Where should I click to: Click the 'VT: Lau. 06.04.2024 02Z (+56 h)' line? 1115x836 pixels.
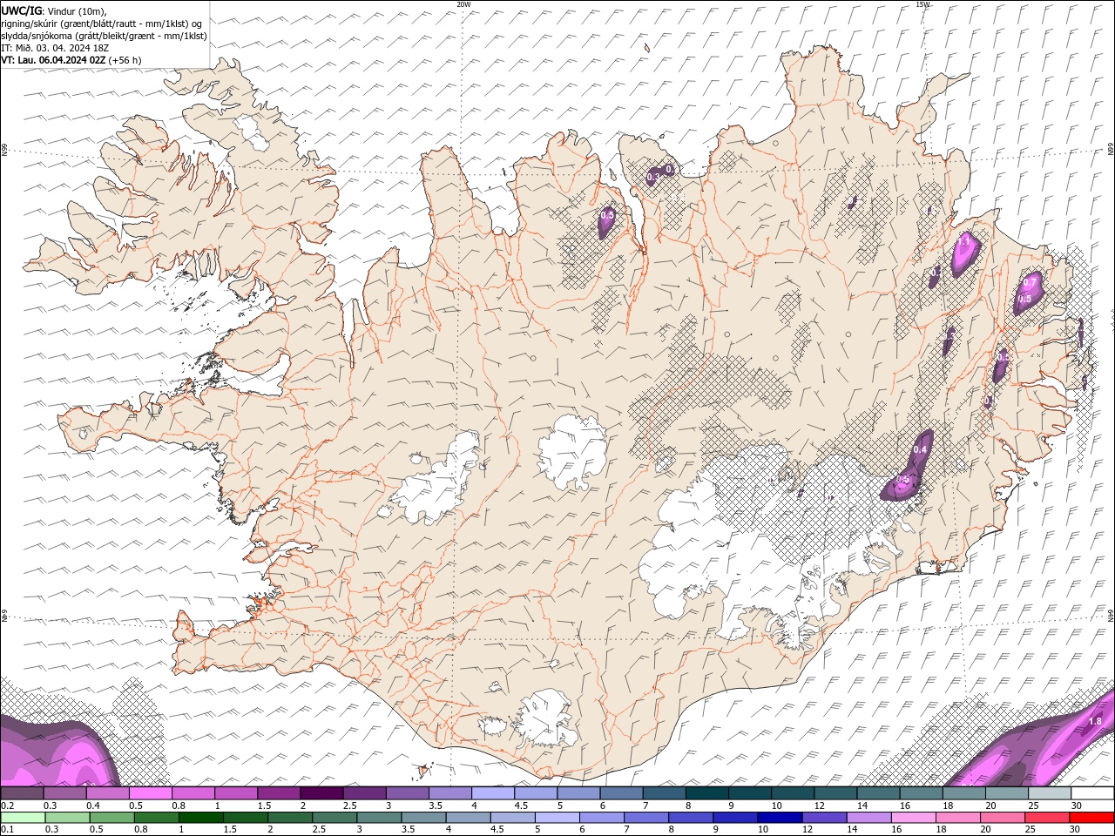(71, 60)
